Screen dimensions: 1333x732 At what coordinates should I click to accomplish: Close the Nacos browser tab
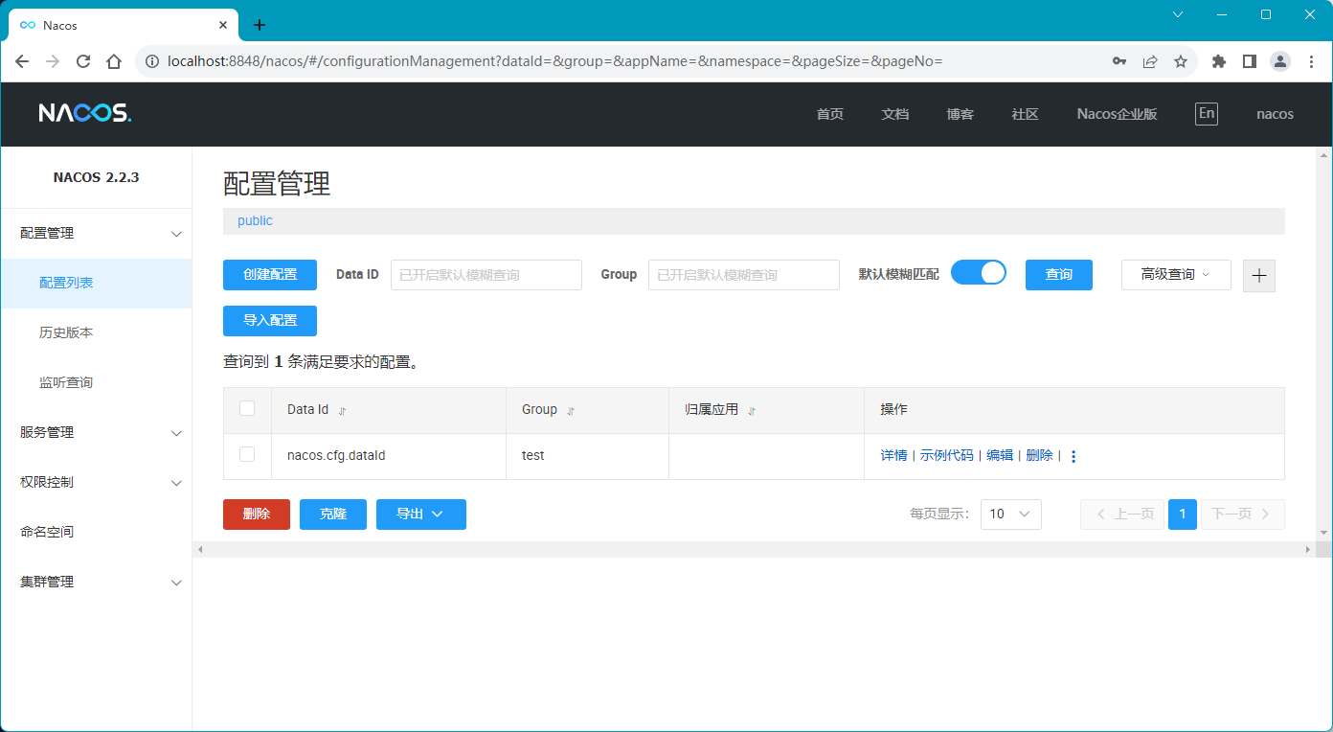click(223, 25)
